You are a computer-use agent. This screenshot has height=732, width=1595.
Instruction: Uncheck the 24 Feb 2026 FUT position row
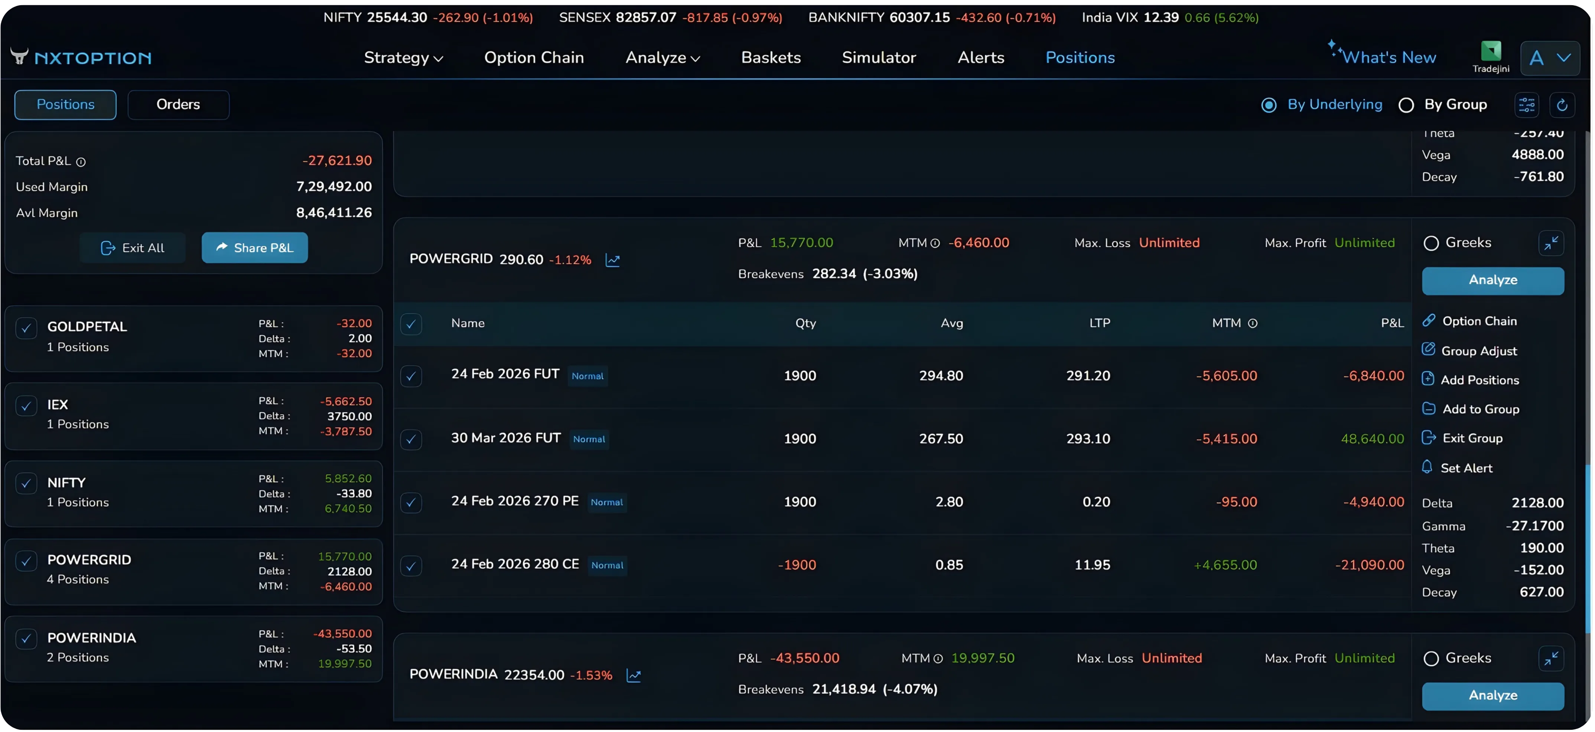[x=411, y=376]
